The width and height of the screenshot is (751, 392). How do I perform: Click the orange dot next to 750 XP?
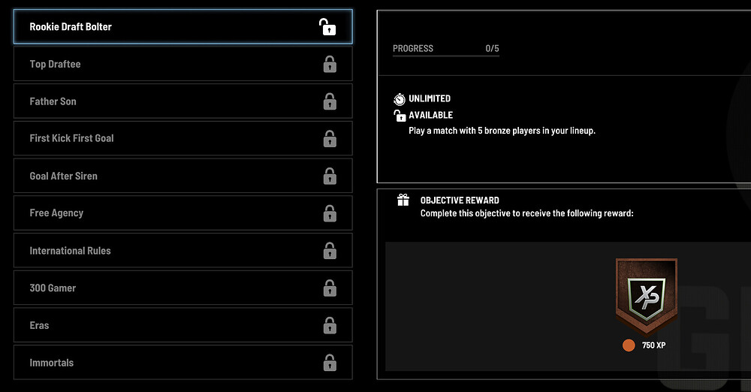[x=629, y=345]
